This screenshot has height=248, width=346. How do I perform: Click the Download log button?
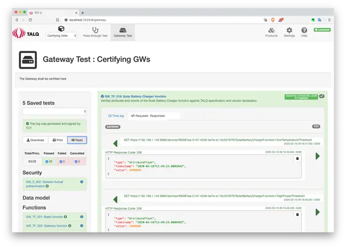coord(35,140)
